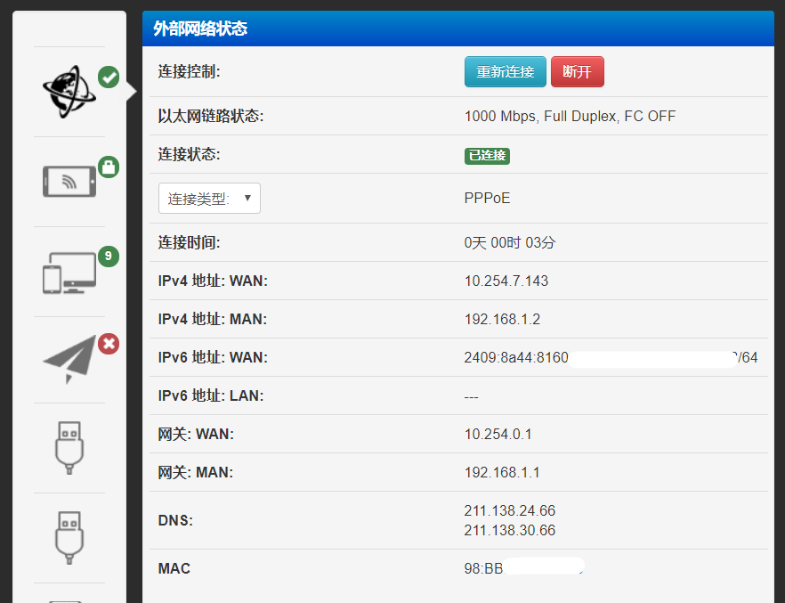The height and width of the screenshot is (603, 785).
Task: Open the wireless tablet icon in sidebar
Action: click(x=69, y=182)
